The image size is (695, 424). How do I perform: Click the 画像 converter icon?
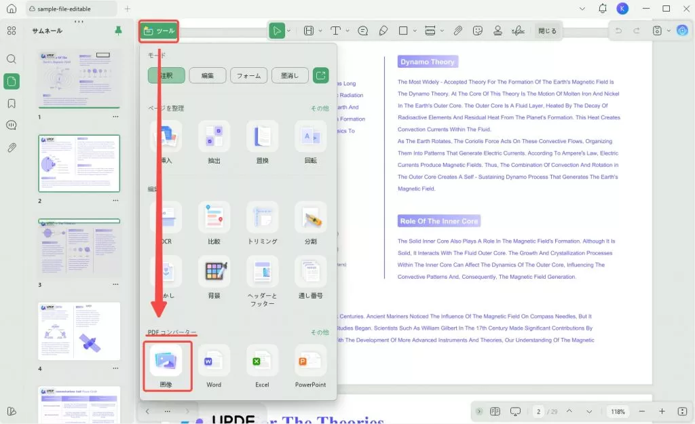point(166,361)
